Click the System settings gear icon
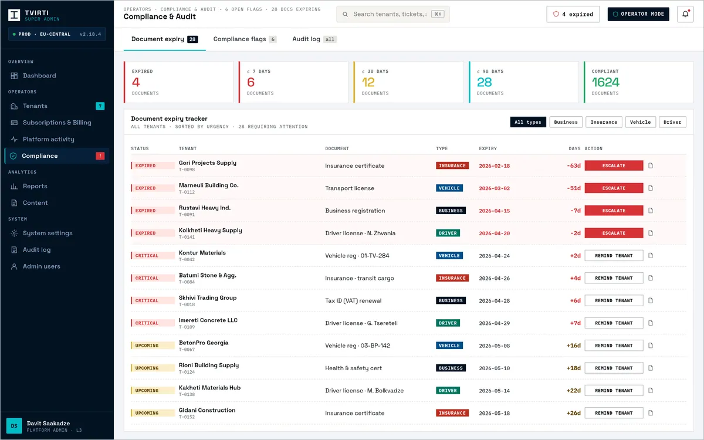Image resolution: width=704 pixels, height=440 pixels. 14,233
